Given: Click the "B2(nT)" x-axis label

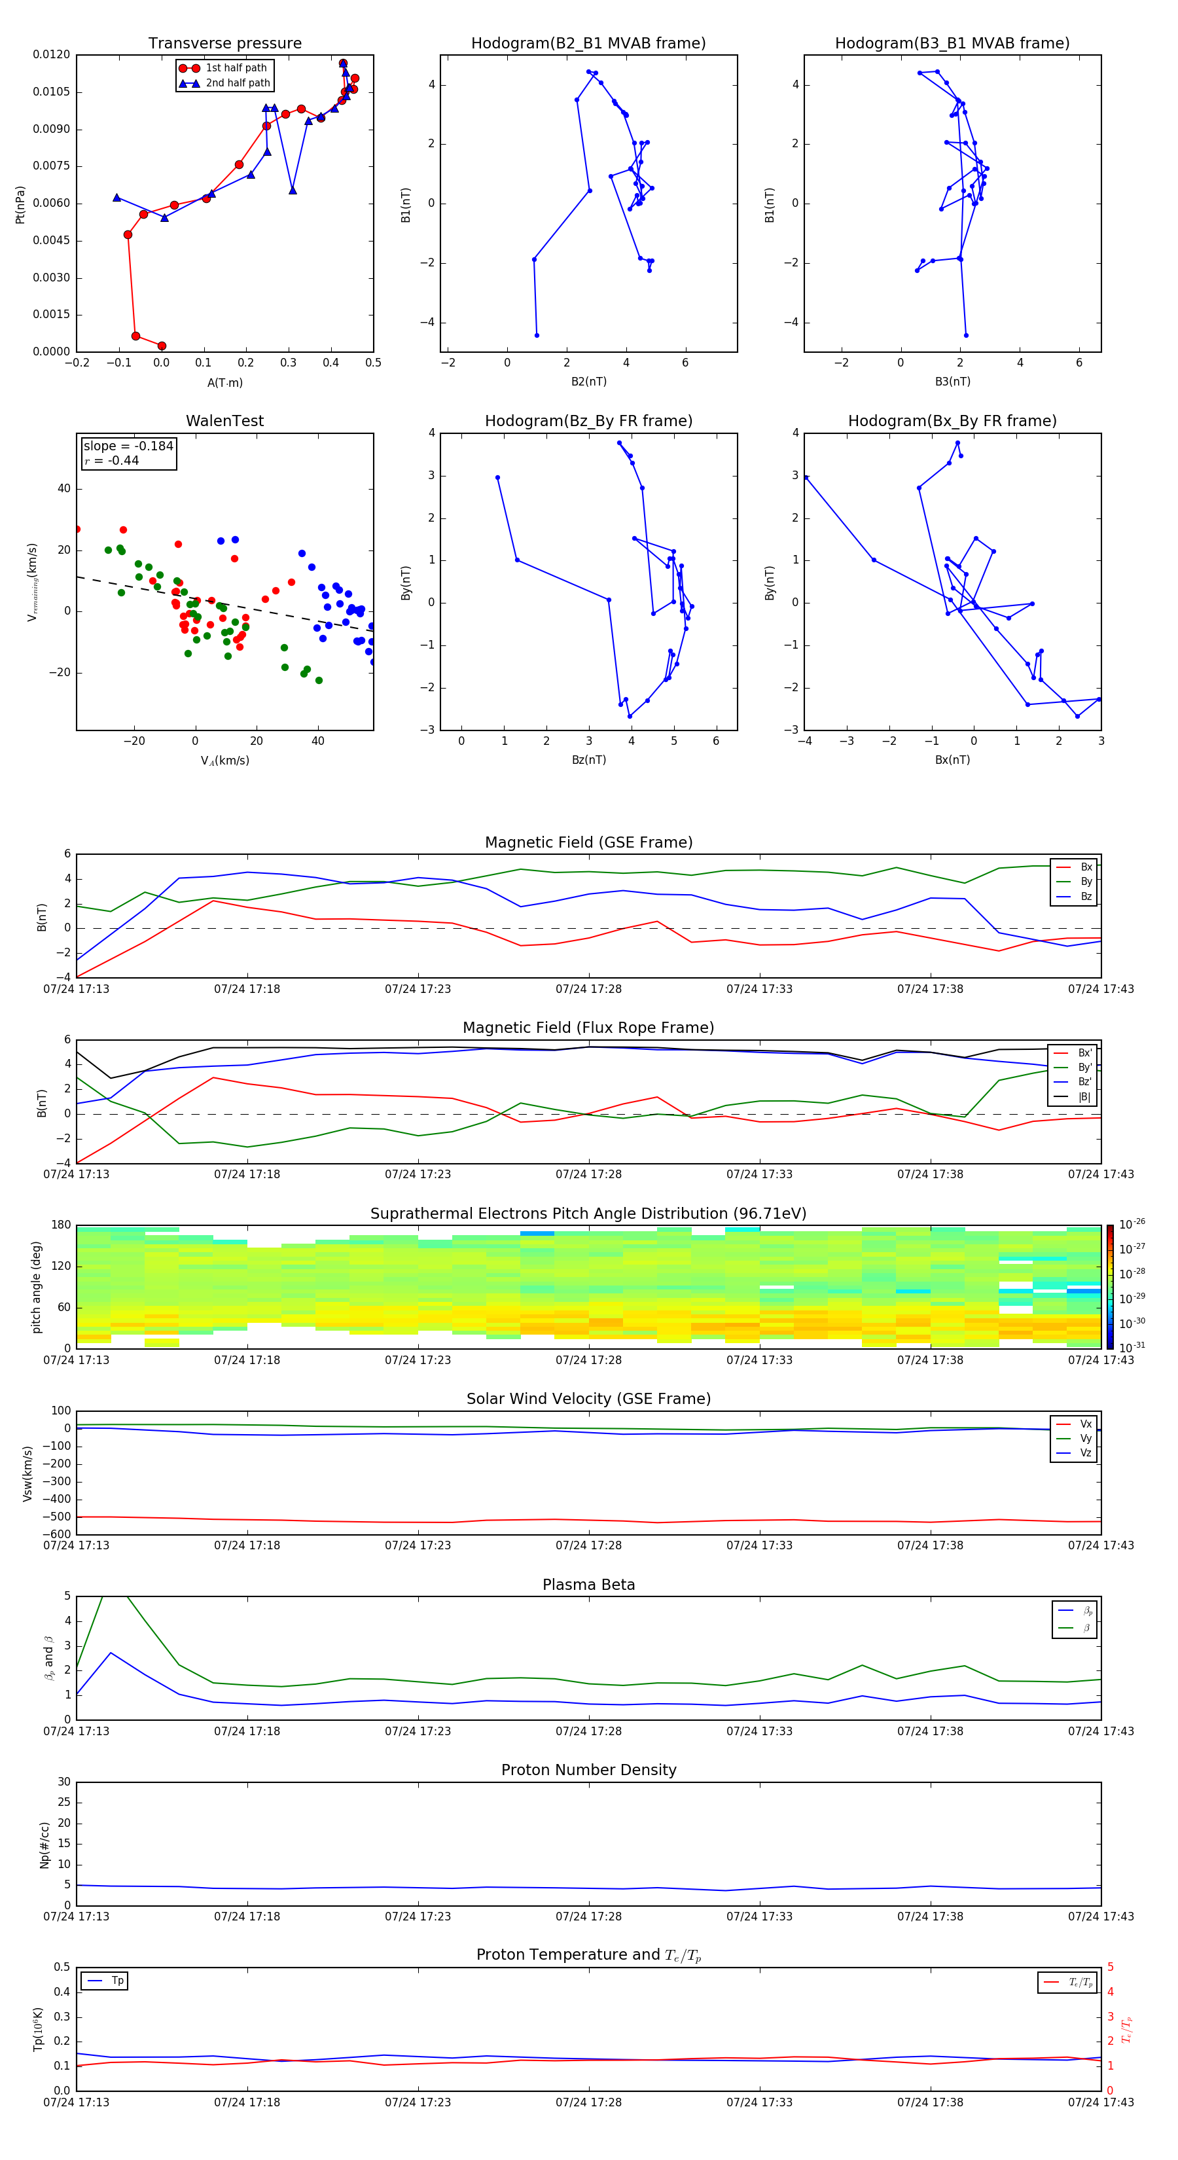Looking at the screenshot, I should click(588, 382).
